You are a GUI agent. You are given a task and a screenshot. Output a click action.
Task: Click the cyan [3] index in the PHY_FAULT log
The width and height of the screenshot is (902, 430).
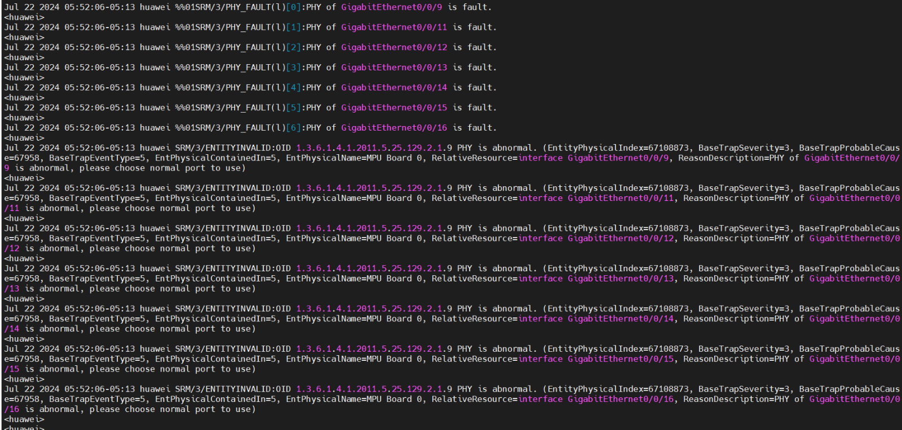click(x=293, y=68)
